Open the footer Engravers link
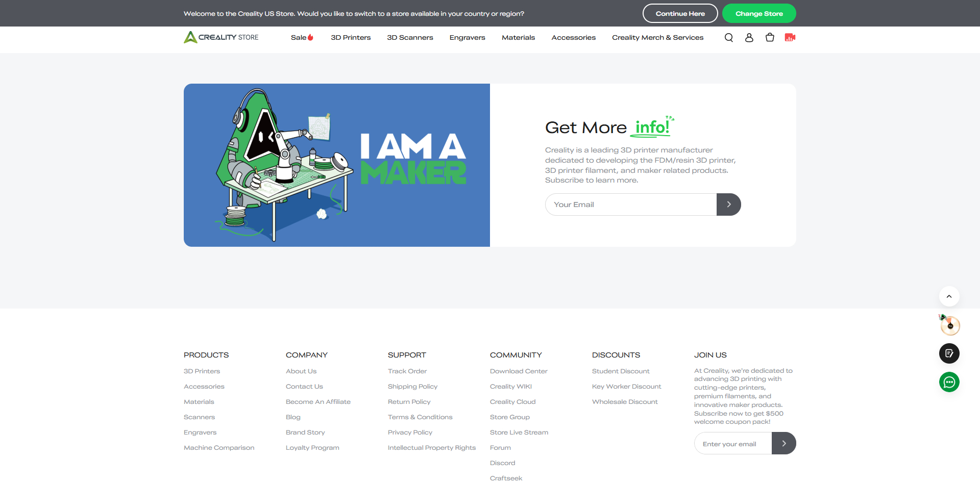980x486 pixels. click(x=200, y=432)
